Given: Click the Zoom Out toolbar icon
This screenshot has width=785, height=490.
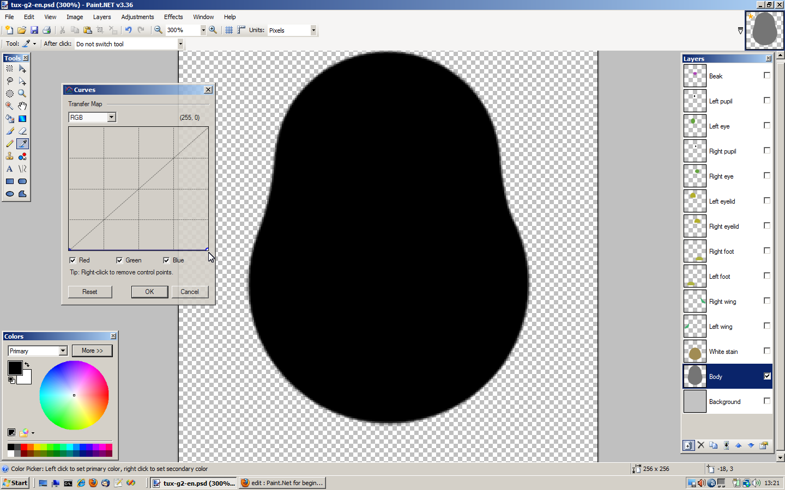Looking at the screenshot, I should (158, 30).
